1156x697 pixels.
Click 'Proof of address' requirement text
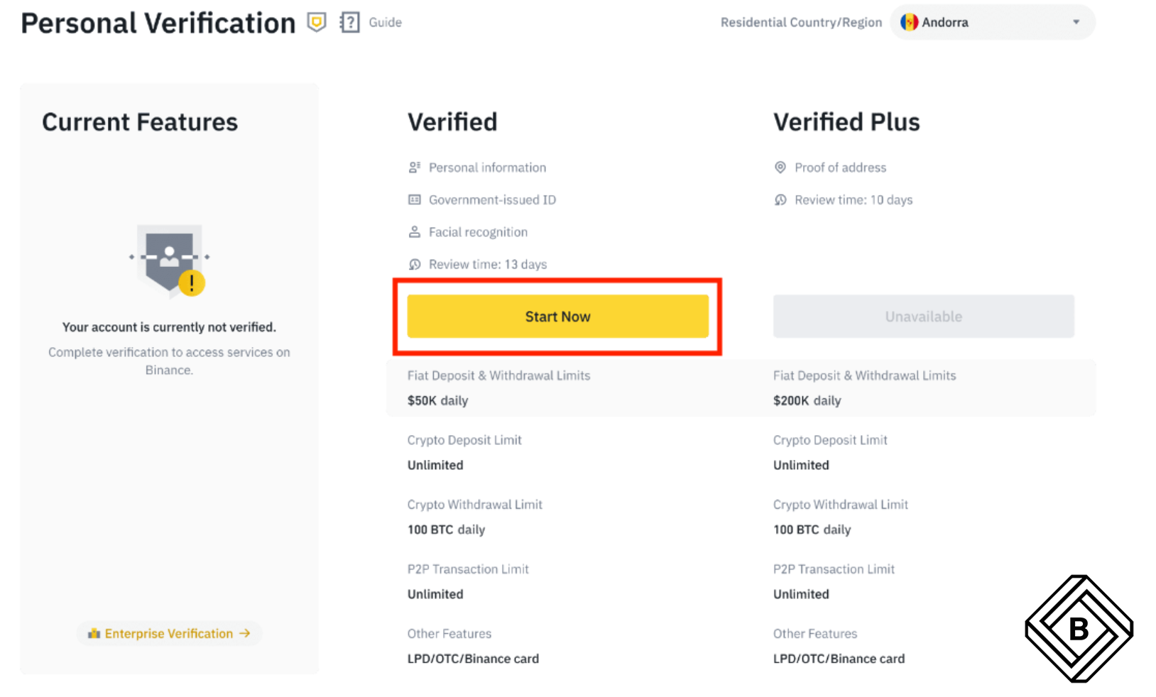(841, 168)
